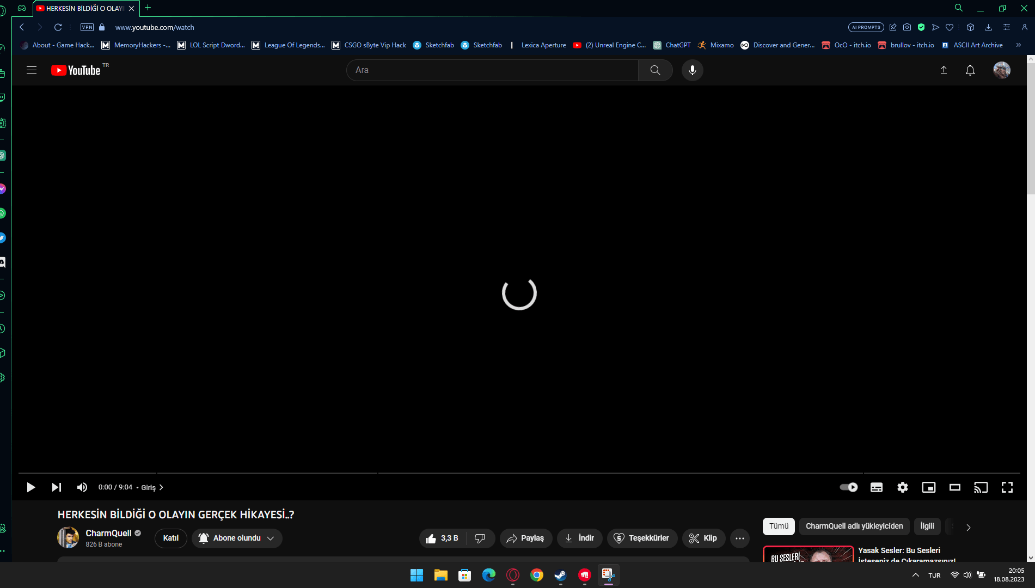Screen dimensions: 1035x588
Task: Click the İndir download button
Action: tap(579, 538)
